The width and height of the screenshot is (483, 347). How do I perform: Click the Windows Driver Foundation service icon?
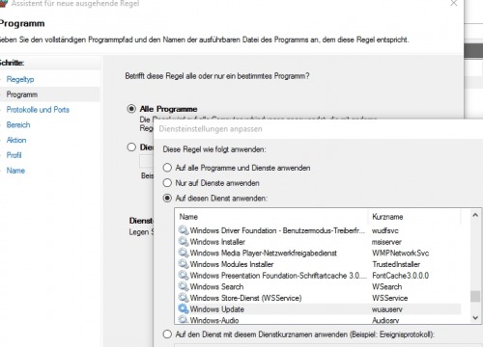tap(184, 230)
